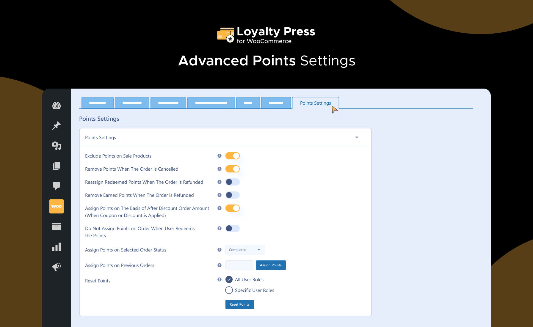Collapse the Points Settings panel header arrow
Viewport: 533px width, 327px height.
pyautogui.click(x=357, y=137)
